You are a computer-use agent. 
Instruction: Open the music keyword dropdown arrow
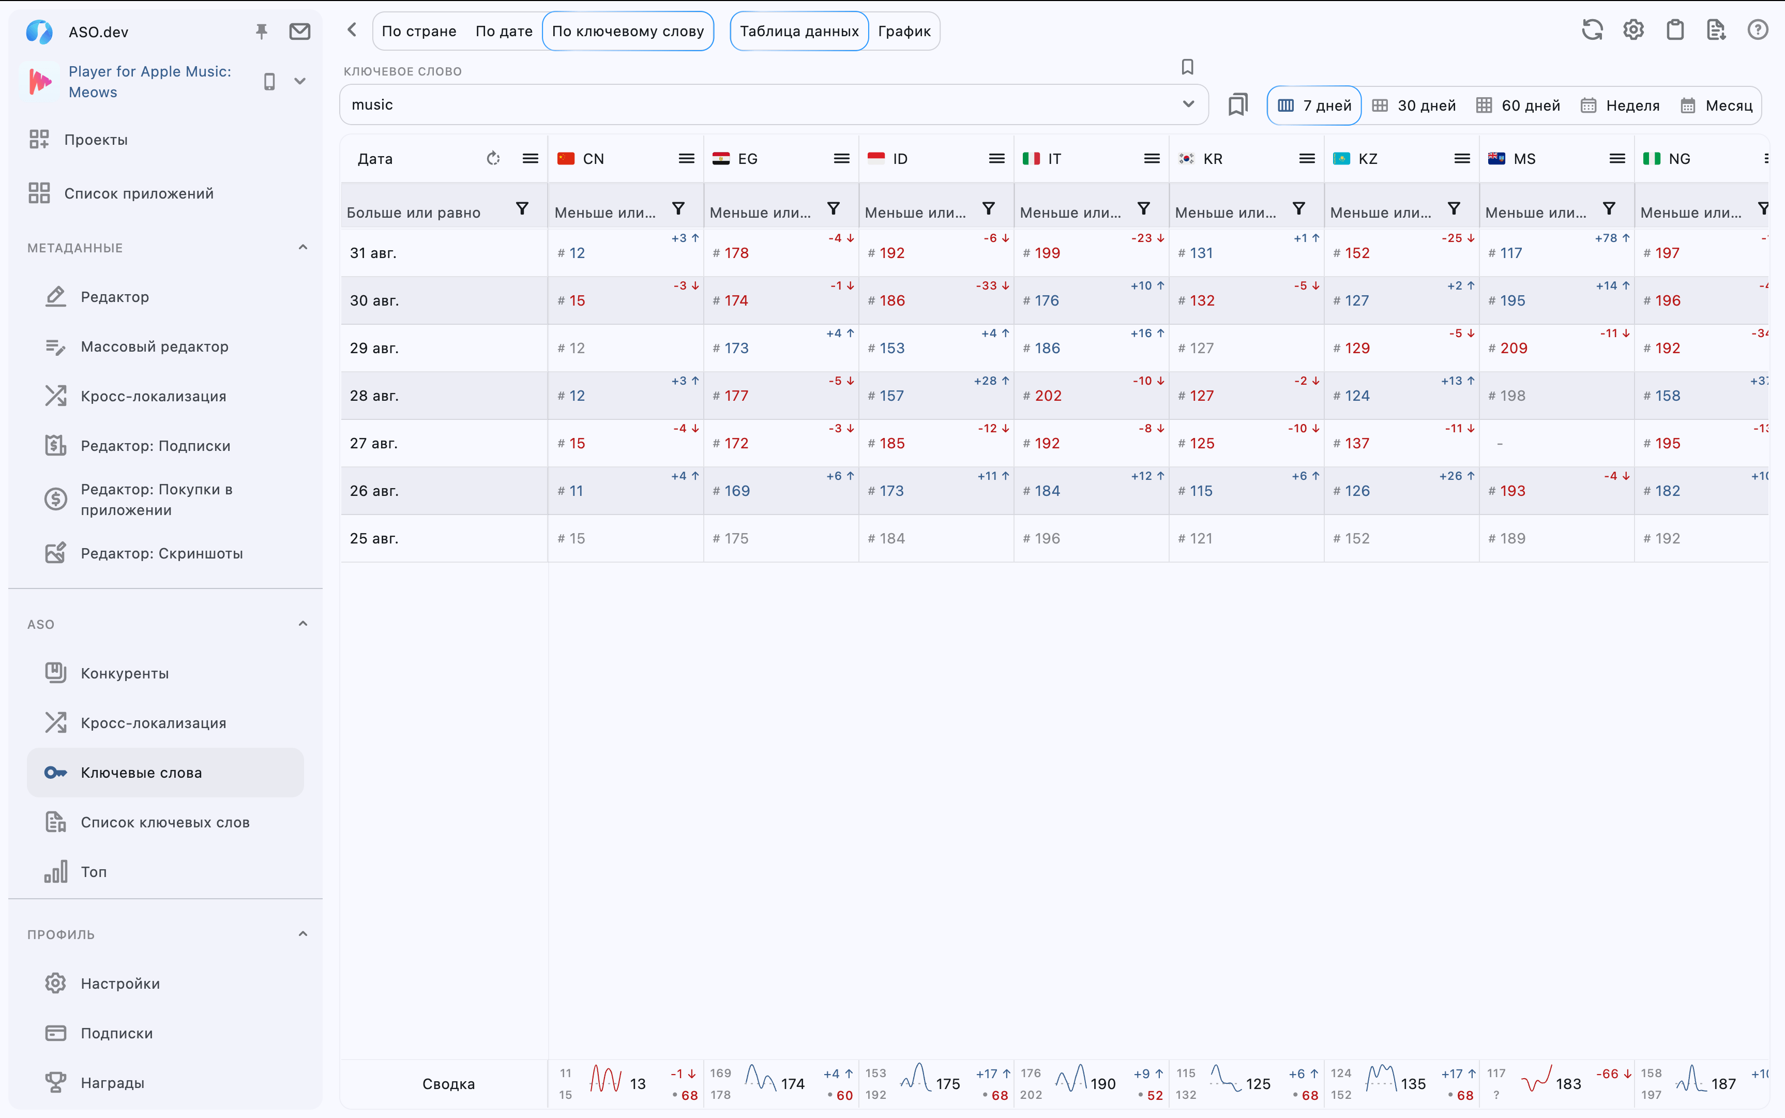point(1188,104)
